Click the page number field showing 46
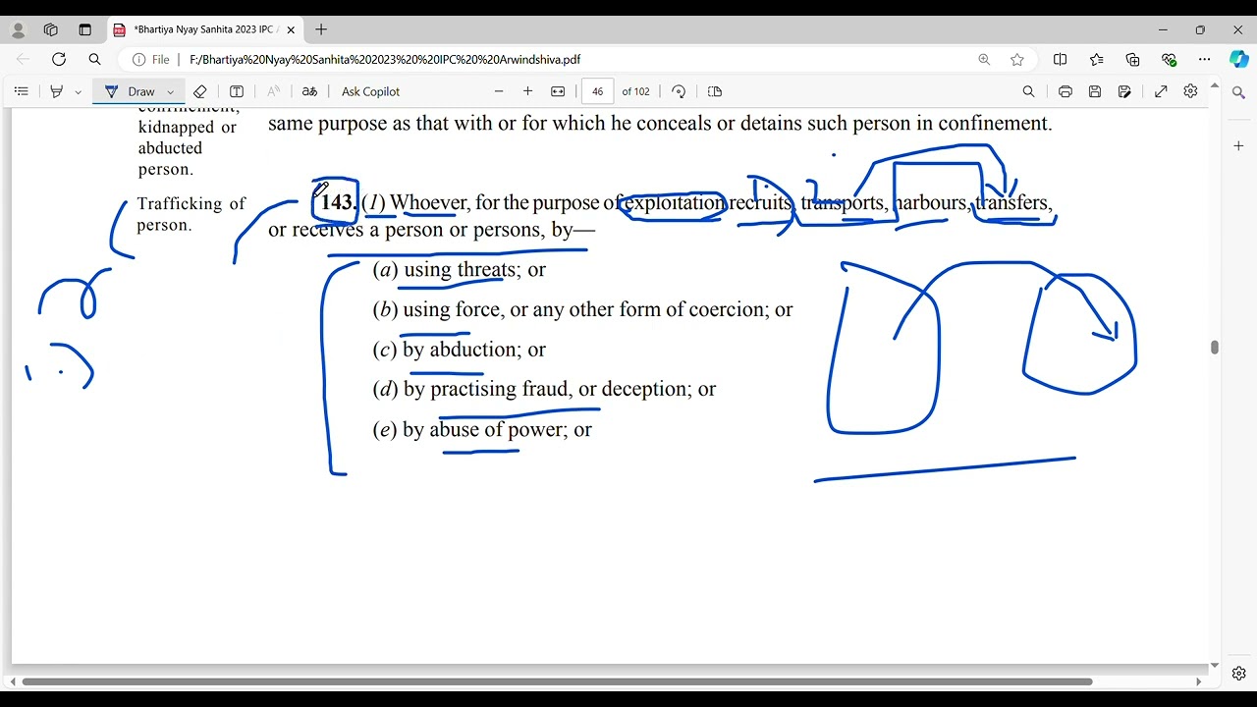This screenshot has height=707, width=1257. pyautogui.click(x=597, y=91)
